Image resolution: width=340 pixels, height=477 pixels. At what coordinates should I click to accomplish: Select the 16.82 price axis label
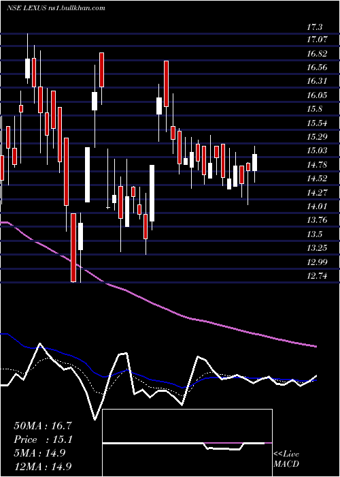click(x=318, y=54)
